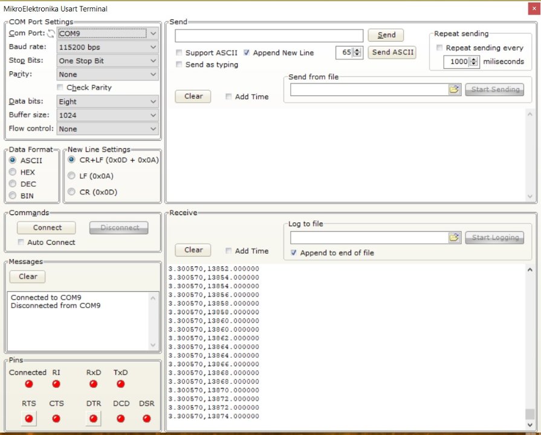Click the TxD pin indicator LED
The height and width of the screenshot is (435, 541).
[x=120, y=384]
